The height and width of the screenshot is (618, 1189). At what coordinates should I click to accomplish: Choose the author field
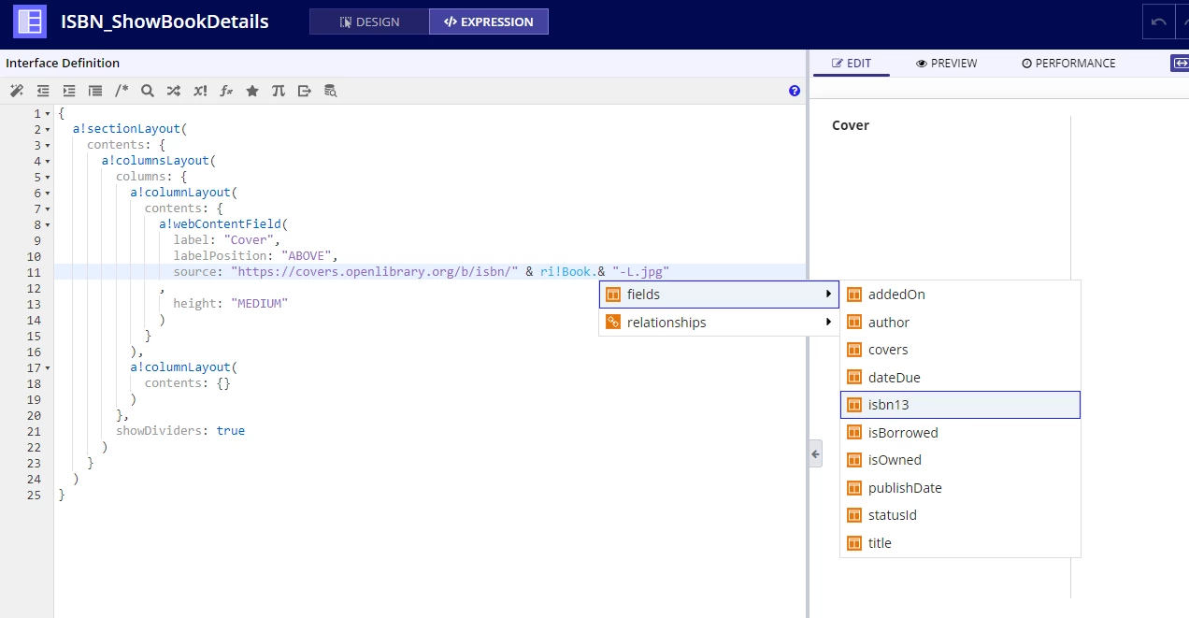960,323
